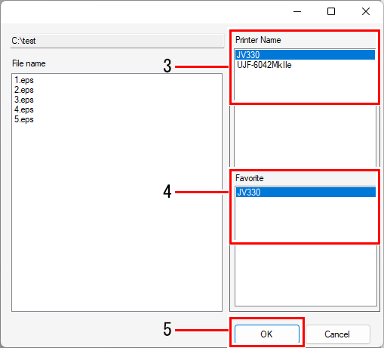This screenshot has width=384, height=348.
Task: Click the Printer Name heading
Action: (x=258, y=40)
